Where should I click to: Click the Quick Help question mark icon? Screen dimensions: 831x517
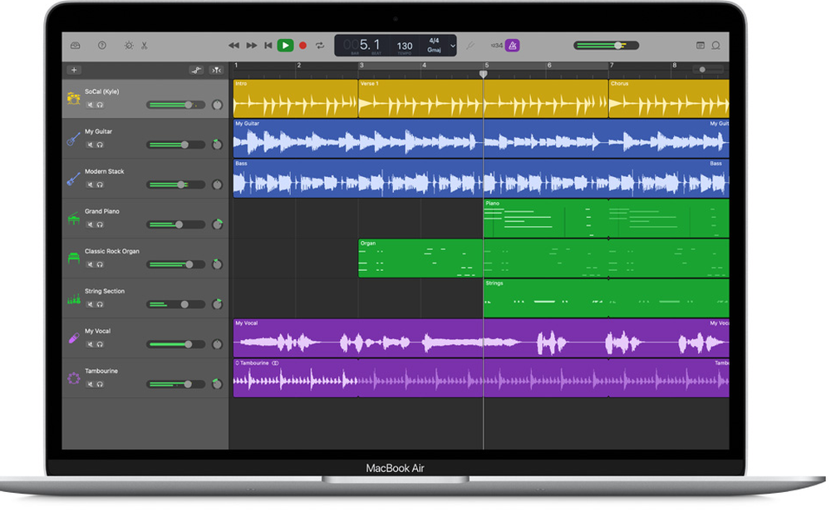click(101, 46)
